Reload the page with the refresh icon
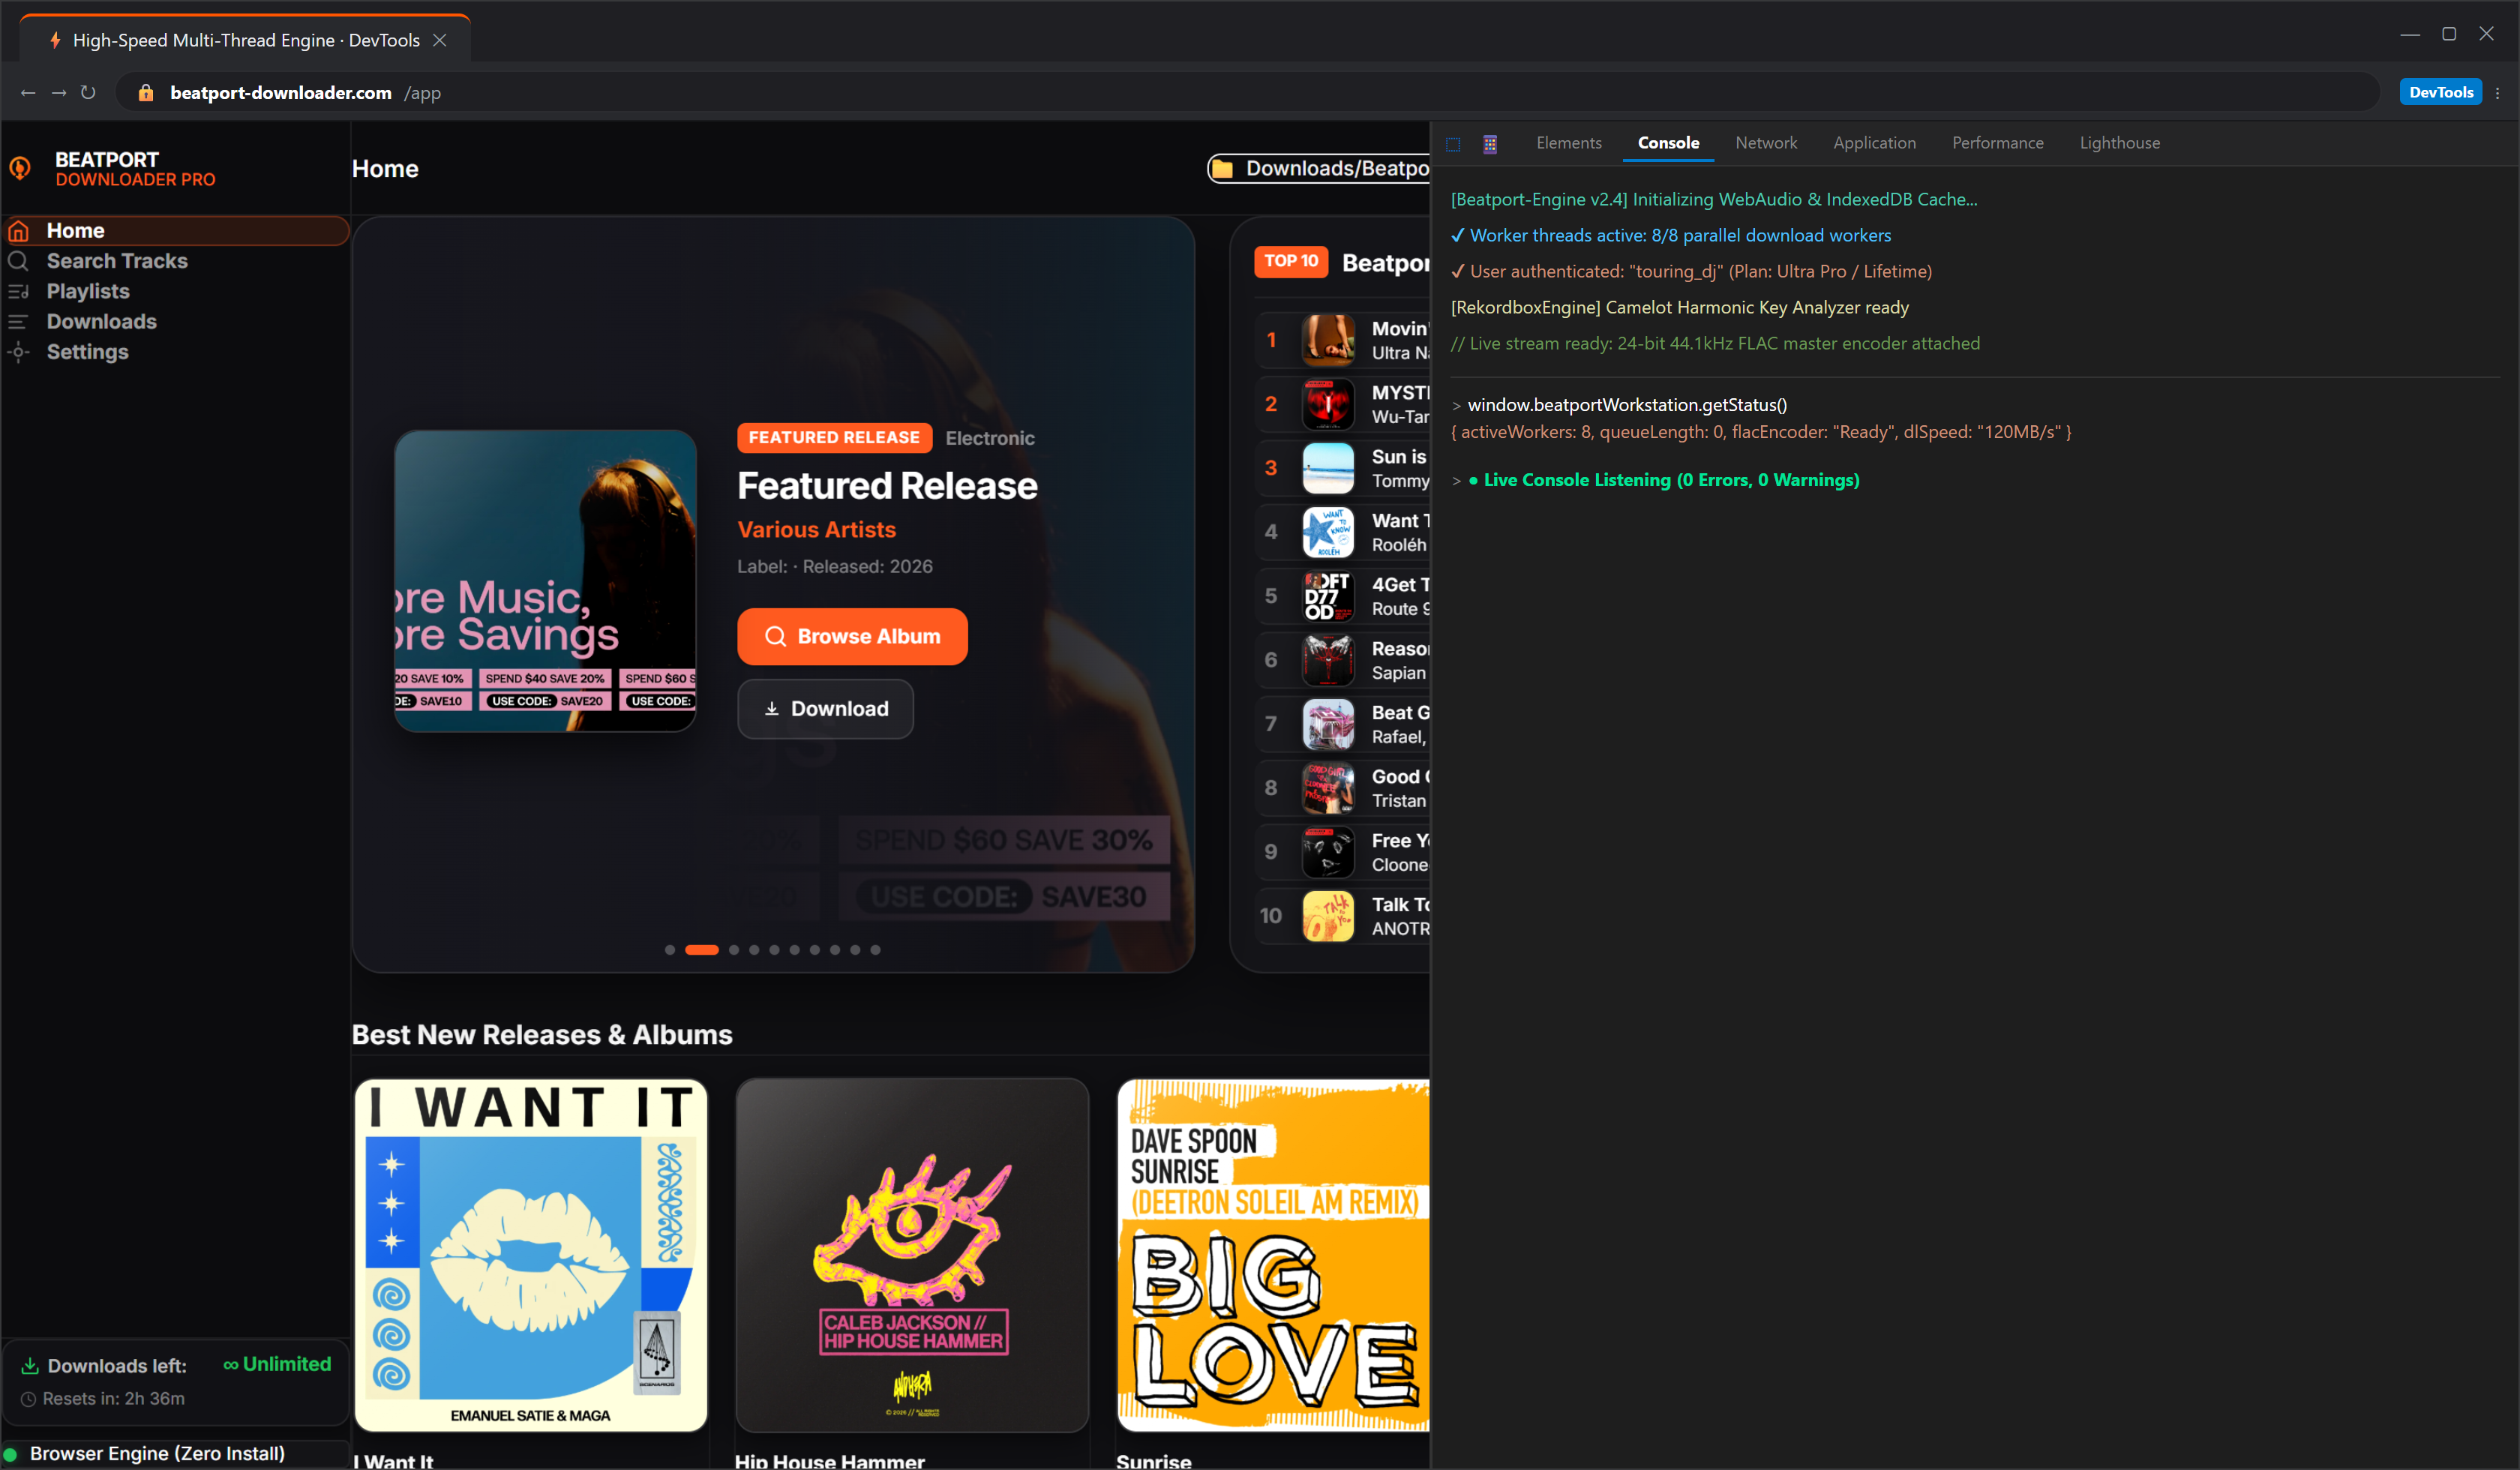This screenshot has width=2520, height=1470. click(x=88, y=93)
